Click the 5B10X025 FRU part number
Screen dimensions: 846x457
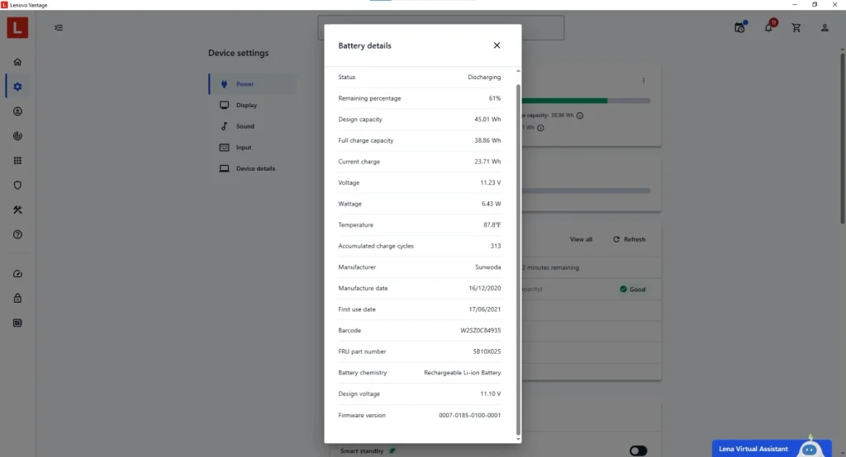[487, 351]
